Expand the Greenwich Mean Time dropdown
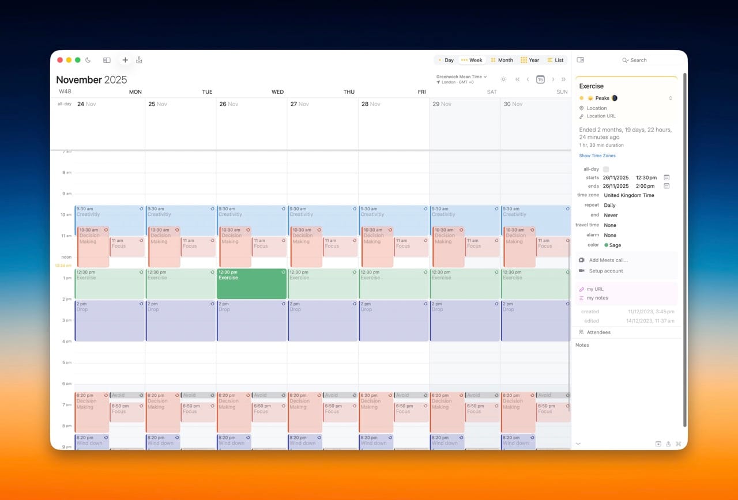 [x=461, y=77]
